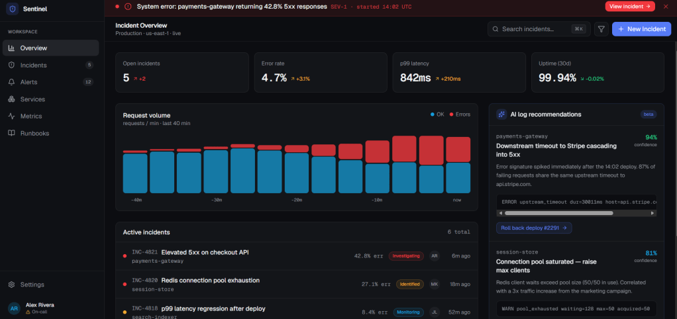
Task: Select the Alerts bell icon
Action: pyautogui.click(x=12, y=82)
